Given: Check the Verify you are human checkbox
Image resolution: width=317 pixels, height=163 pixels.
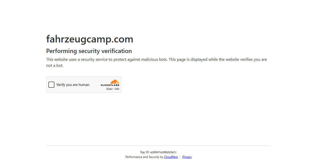Looking at the screenshot, I should click(x=51, y=85).
